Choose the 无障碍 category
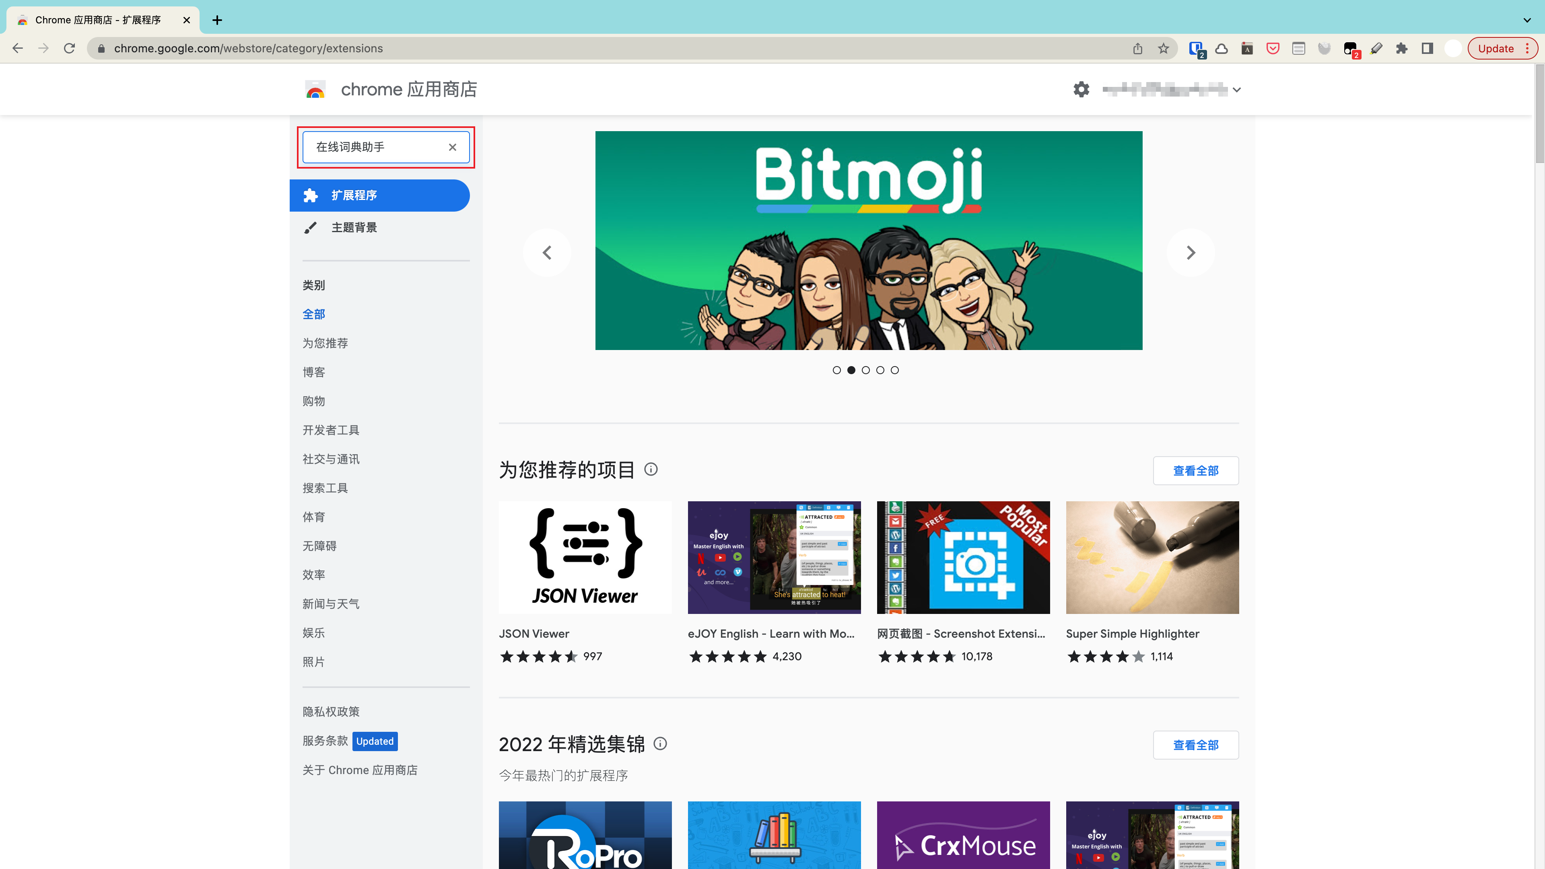 pyautogui.click(x=320, y=546)
